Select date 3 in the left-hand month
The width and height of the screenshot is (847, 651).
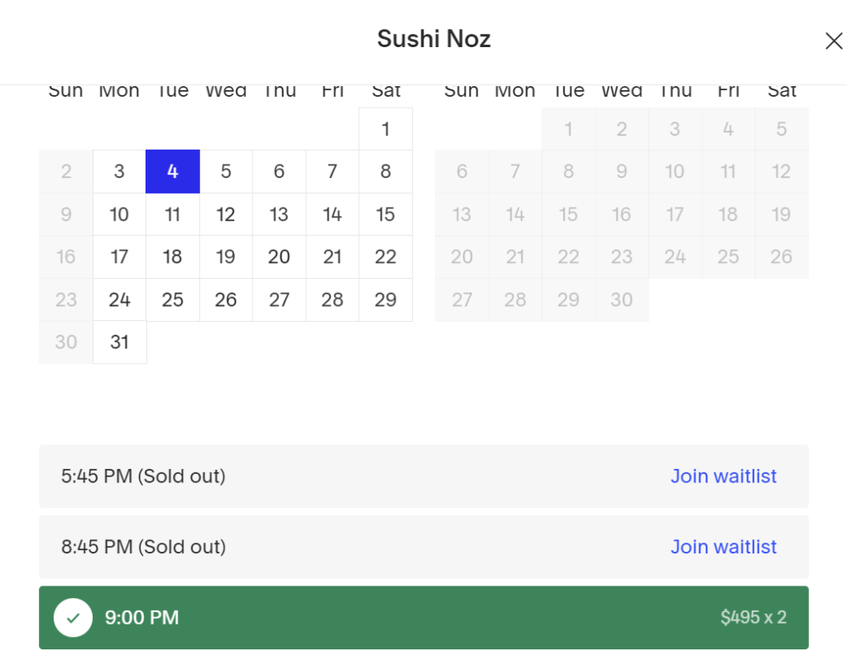coord(119,171)
